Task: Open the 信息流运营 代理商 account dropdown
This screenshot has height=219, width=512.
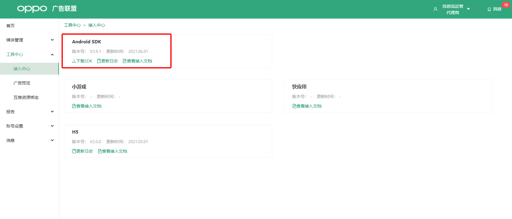Action: tap(468, 9)
